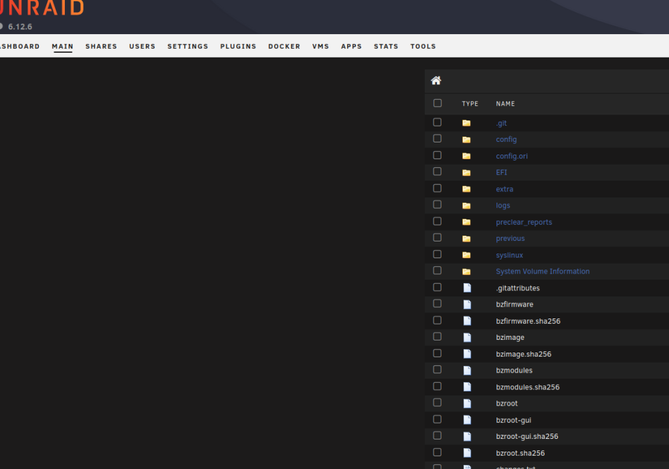Open the Stats tab
This screenshot has height=469, width=669.
click(386, 46)
